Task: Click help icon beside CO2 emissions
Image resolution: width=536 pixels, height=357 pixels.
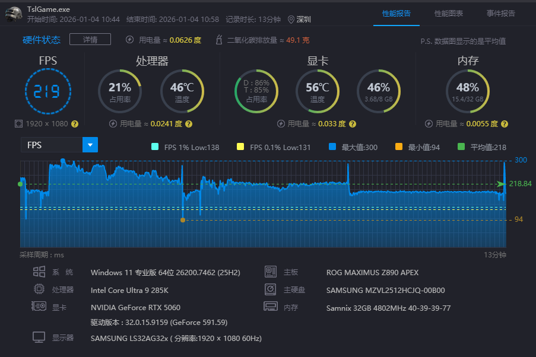Action: (x=218, y=40)
